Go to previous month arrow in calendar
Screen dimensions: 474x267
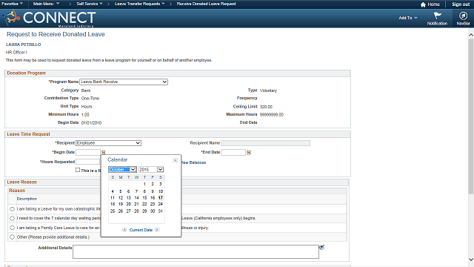click(124, 229)
